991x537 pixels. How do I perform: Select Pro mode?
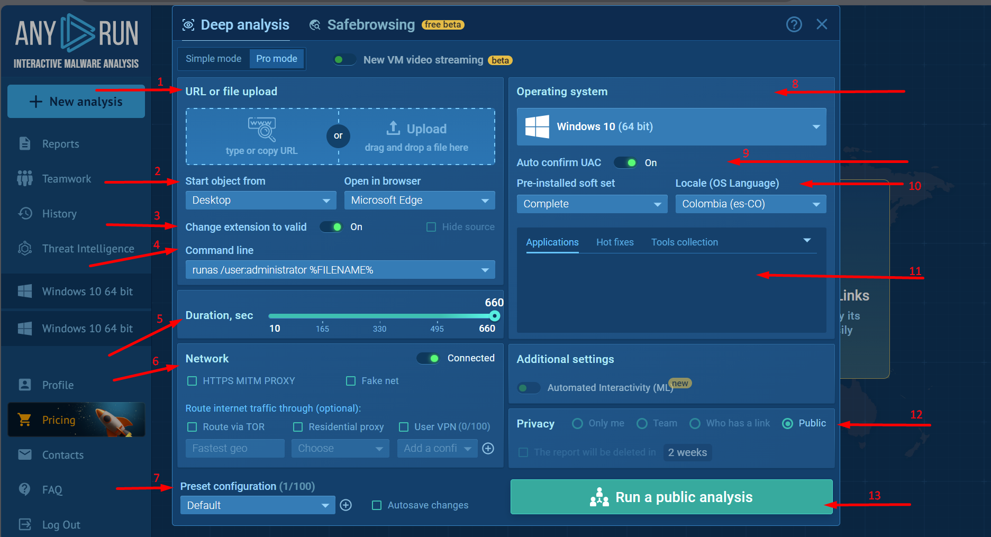pos(277,59)
